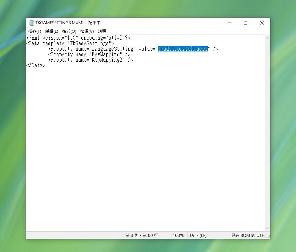Click the Unix (LF) line ending indicator
This screenshot has width=296, height=252.
coord(198,235)
